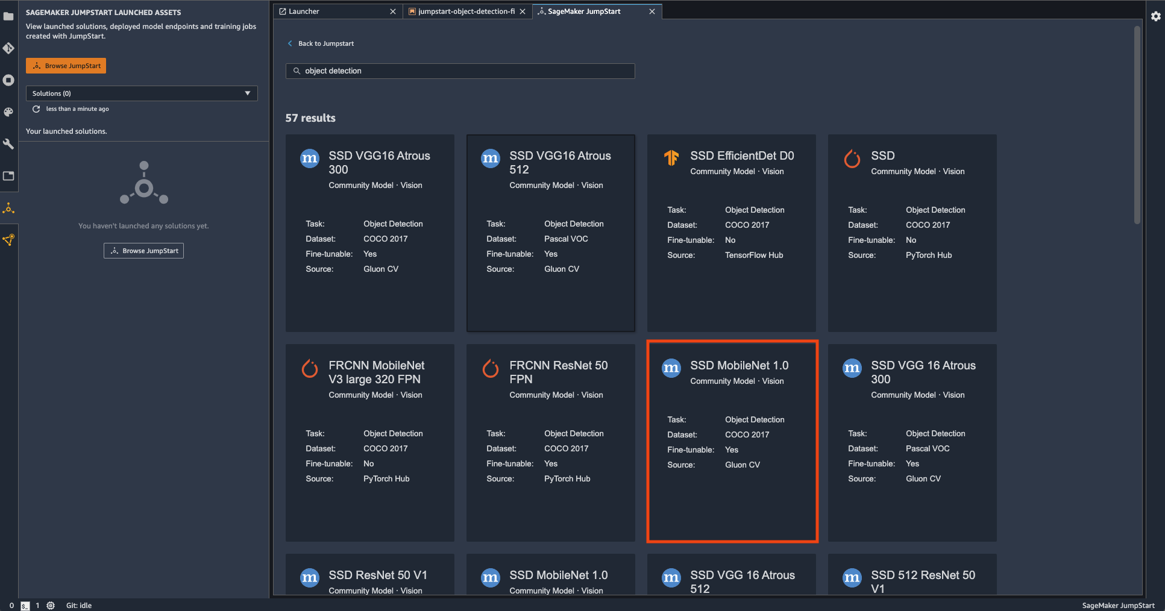
Task: Open the file browser sidebar icon
Action: (8, 16)
